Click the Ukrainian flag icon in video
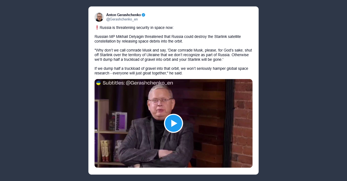Viewport: 347px width, 181px height. [x=98, y=83]
